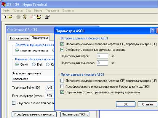The width and height of the screenshot is (158, 118).
Task: Click OK in Параметры ASCII dialog
Action: pyautogui.click(x=126, y=104)
